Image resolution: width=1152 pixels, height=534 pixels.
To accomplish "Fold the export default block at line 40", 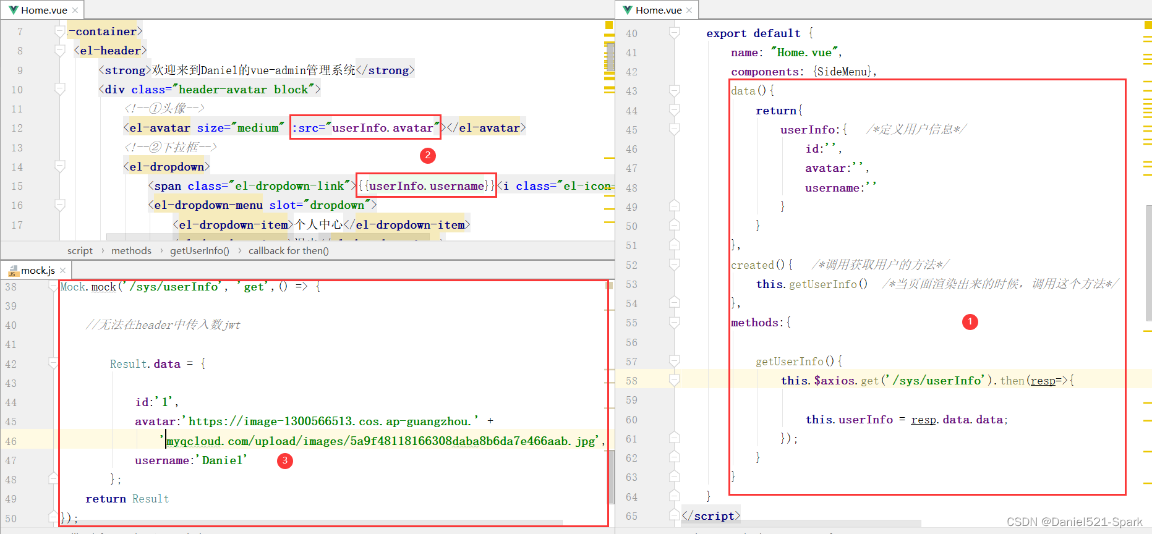I will click(675, 33).
